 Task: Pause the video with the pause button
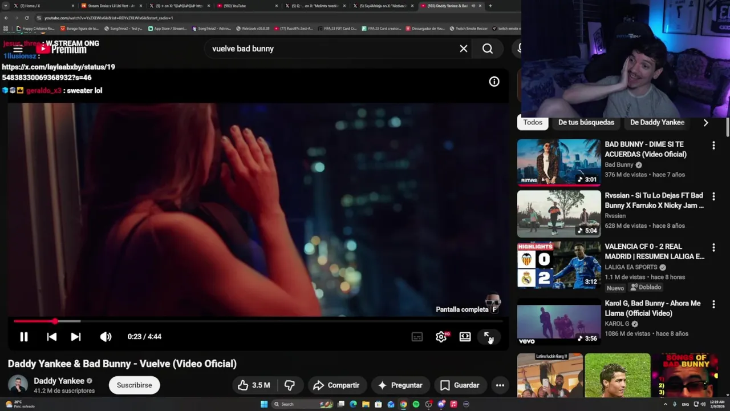(24, 337)
